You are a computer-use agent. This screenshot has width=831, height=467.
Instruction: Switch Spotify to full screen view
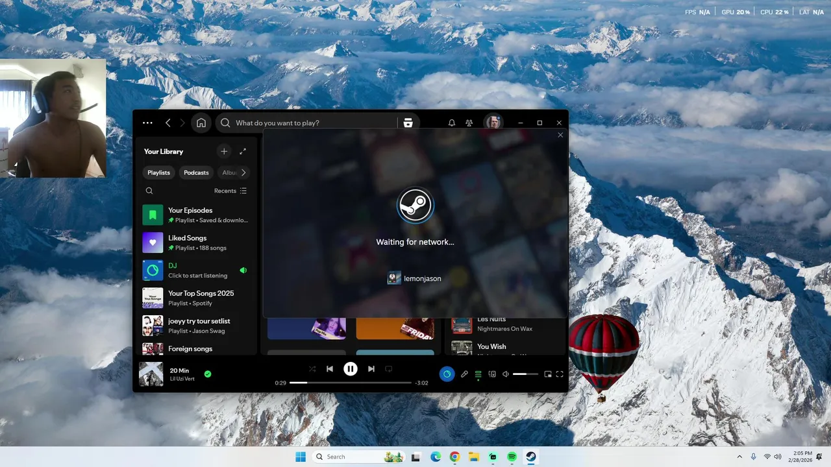(x=560, y=374)
